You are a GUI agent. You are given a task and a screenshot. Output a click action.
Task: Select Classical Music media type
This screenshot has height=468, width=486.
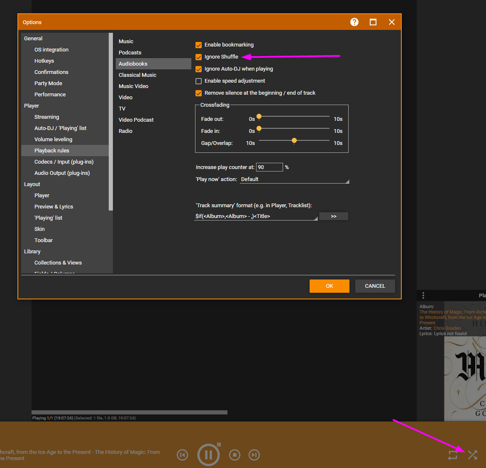tap(137, 75)
